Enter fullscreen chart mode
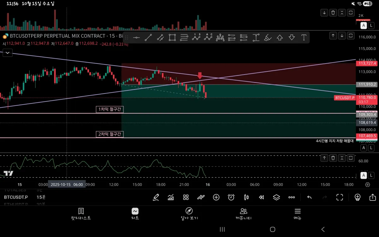 point(340,197)
